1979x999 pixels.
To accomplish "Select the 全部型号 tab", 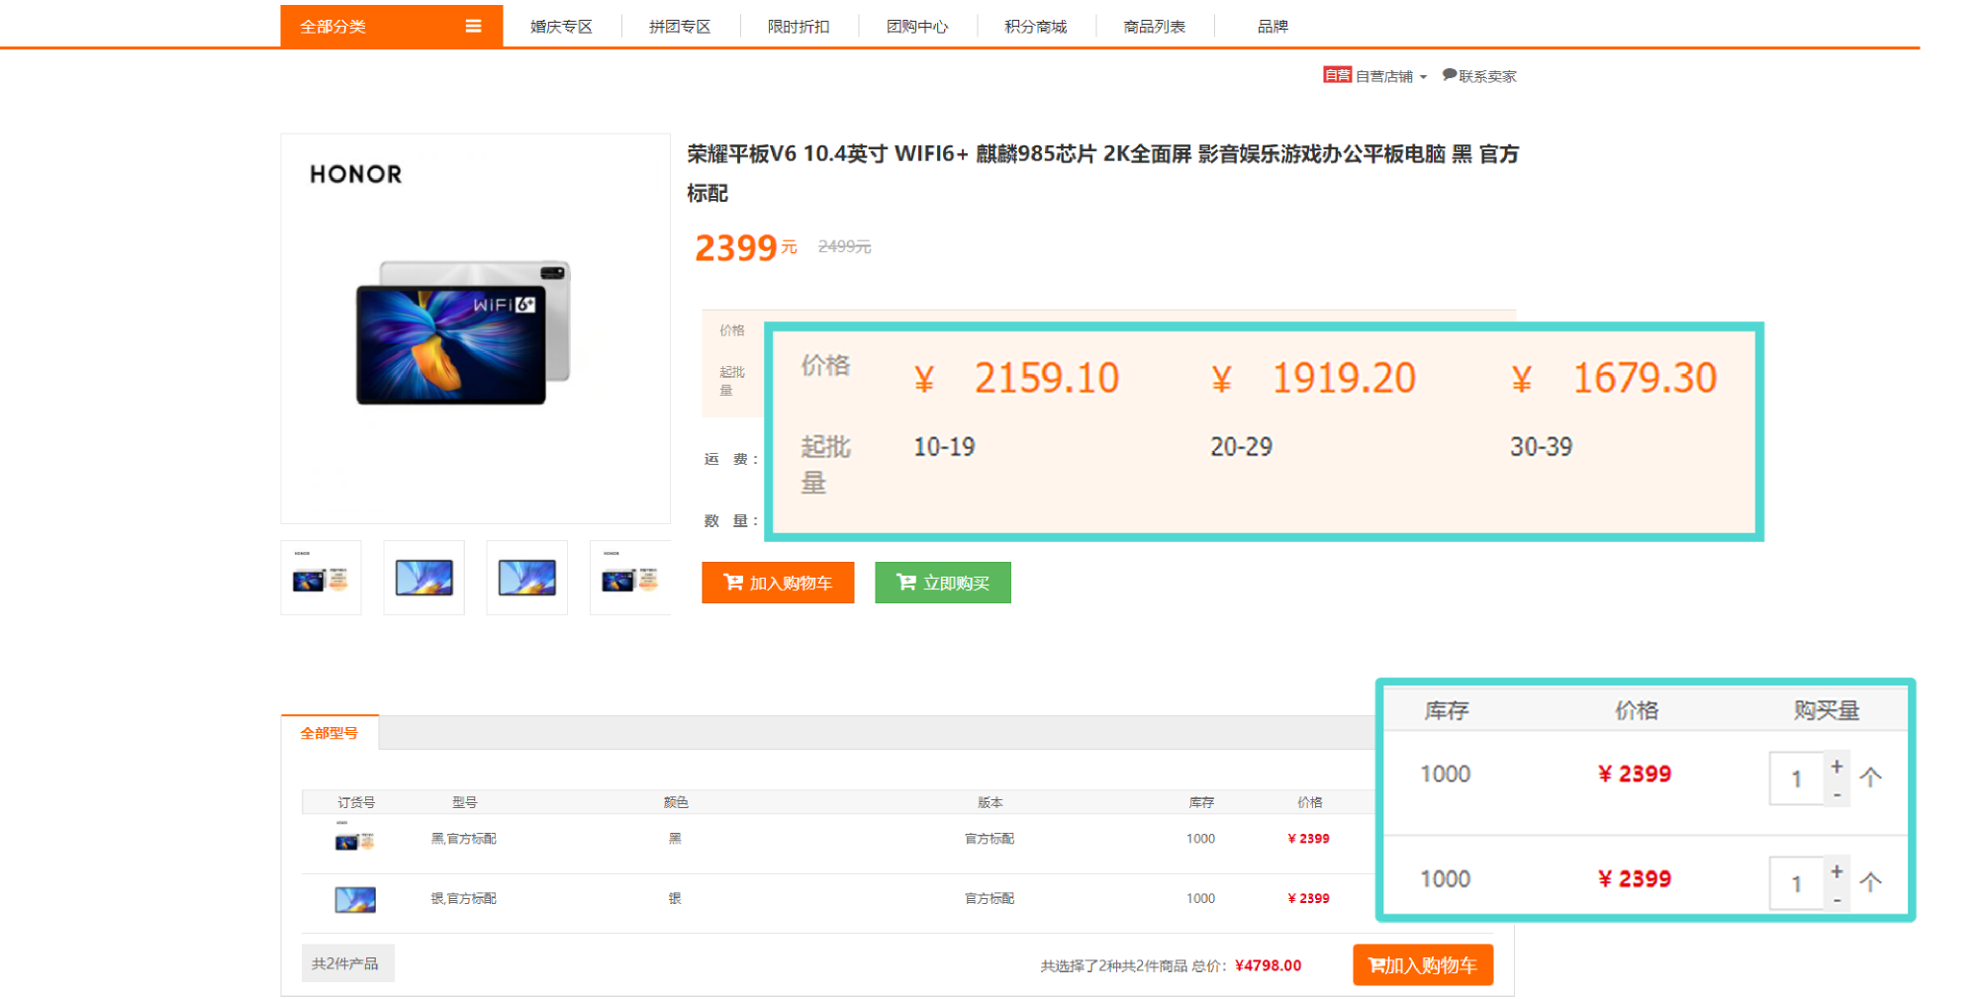I will (330, 733).
